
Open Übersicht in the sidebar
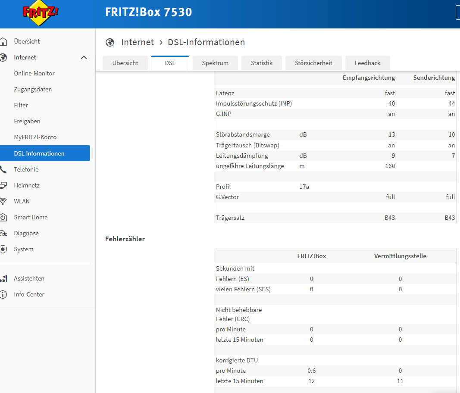tap(27, 42)
